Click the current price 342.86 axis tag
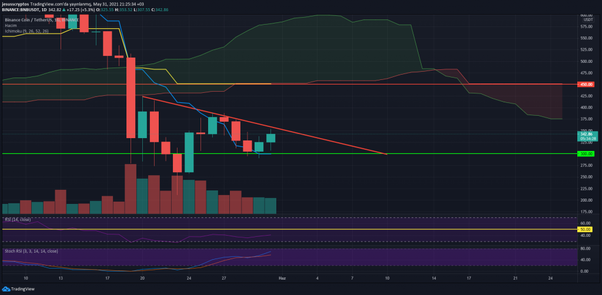 (586, 135)
